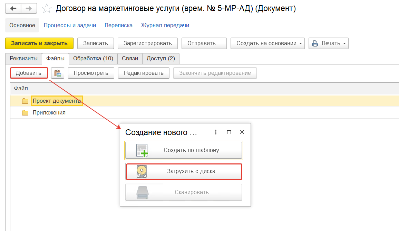Close the Создание нового dialog

242,132
